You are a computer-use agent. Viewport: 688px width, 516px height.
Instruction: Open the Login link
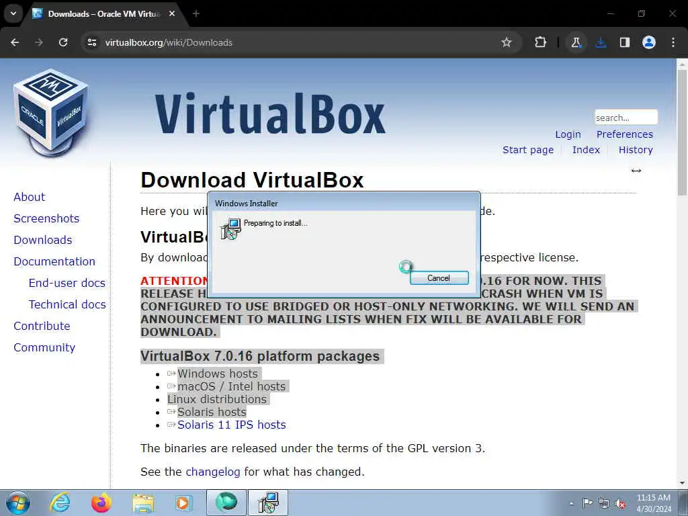(x=568, y=134)
